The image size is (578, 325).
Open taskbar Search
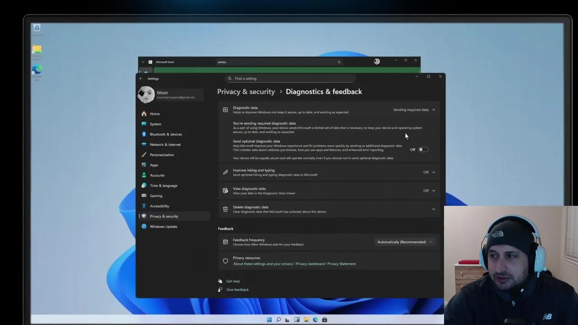(x=279, y=320)
